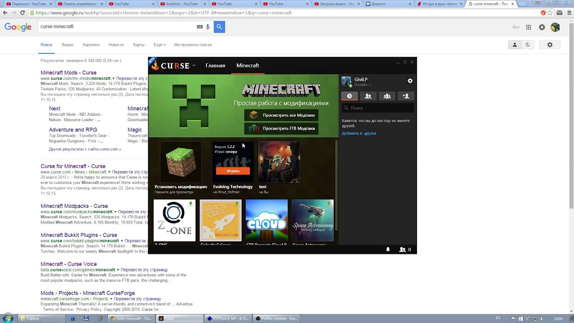Select global results globe toggle in Google
574x323 pixels.
click(527, 45)
